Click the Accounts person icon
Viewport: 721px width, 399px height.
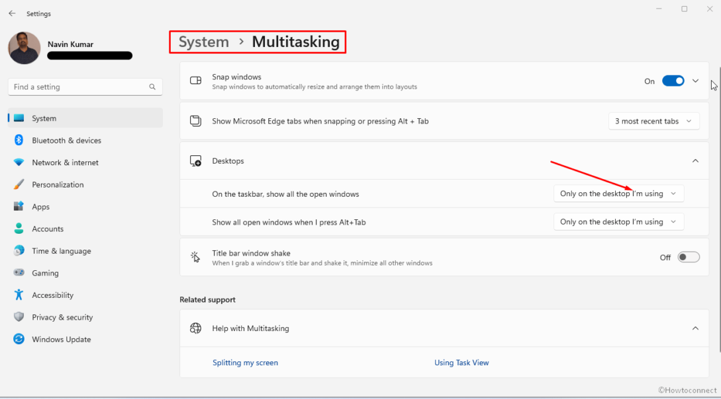(x=19, y=229)
